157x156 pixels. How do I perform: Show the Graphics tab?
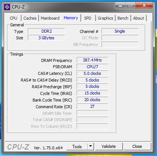click(x=106, y=18)
